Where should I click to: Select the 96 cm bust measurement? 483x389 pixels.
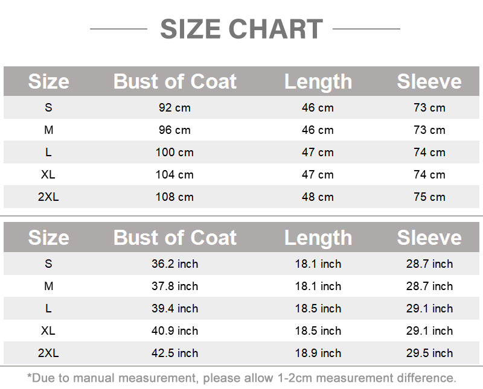[x=174, y=130]
